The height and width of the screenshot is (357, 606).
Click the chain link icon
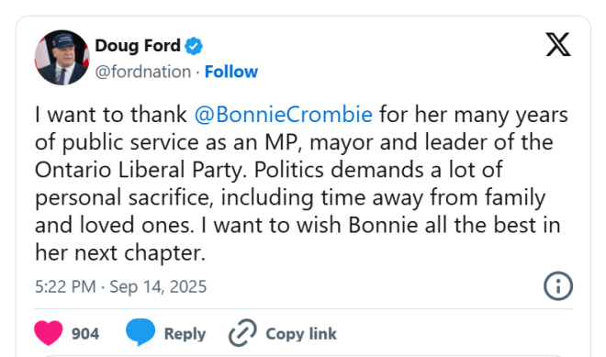pyautogui.click(x=242, y=332)
